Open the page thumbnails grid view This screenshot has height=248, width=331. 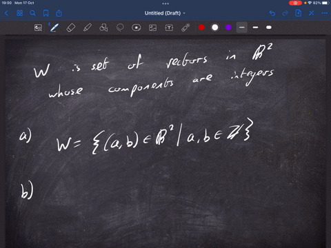[x=20, y=13]
